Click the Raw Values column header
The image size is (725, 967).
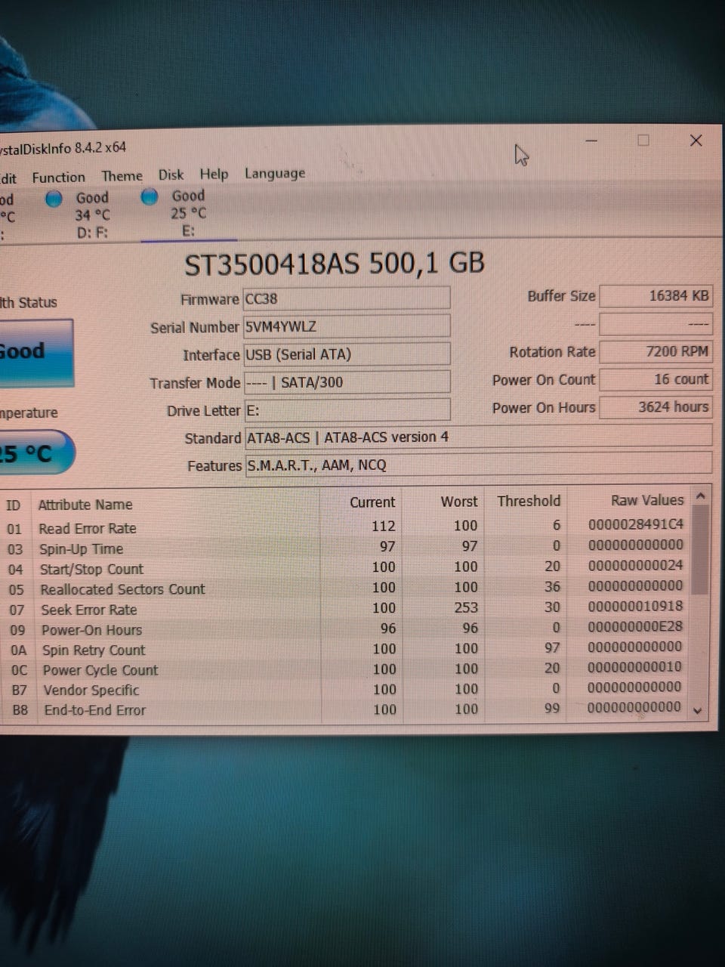[647, 500]
